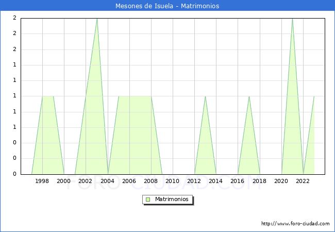Click the 2014 x-axis label
335x232 pixels.
coord(216,181)
